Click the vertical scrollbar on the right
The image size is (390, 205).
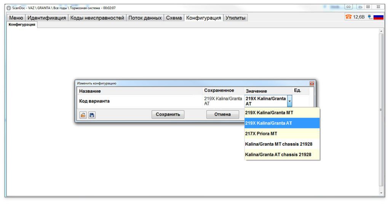[x=382, y=110]
